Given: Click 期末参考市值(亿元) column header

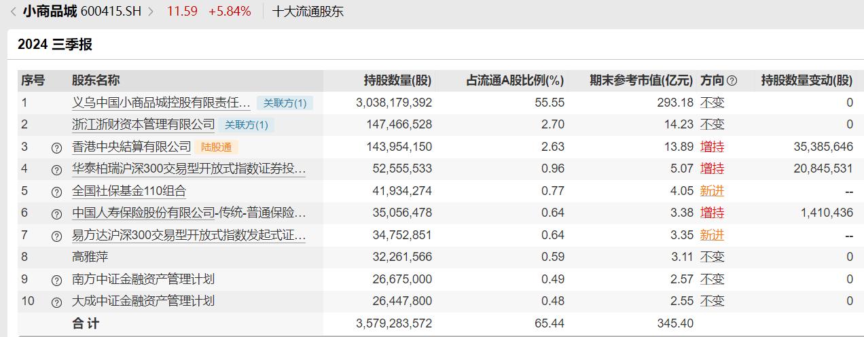Looking at the screenshot, I should coord(641,81).
